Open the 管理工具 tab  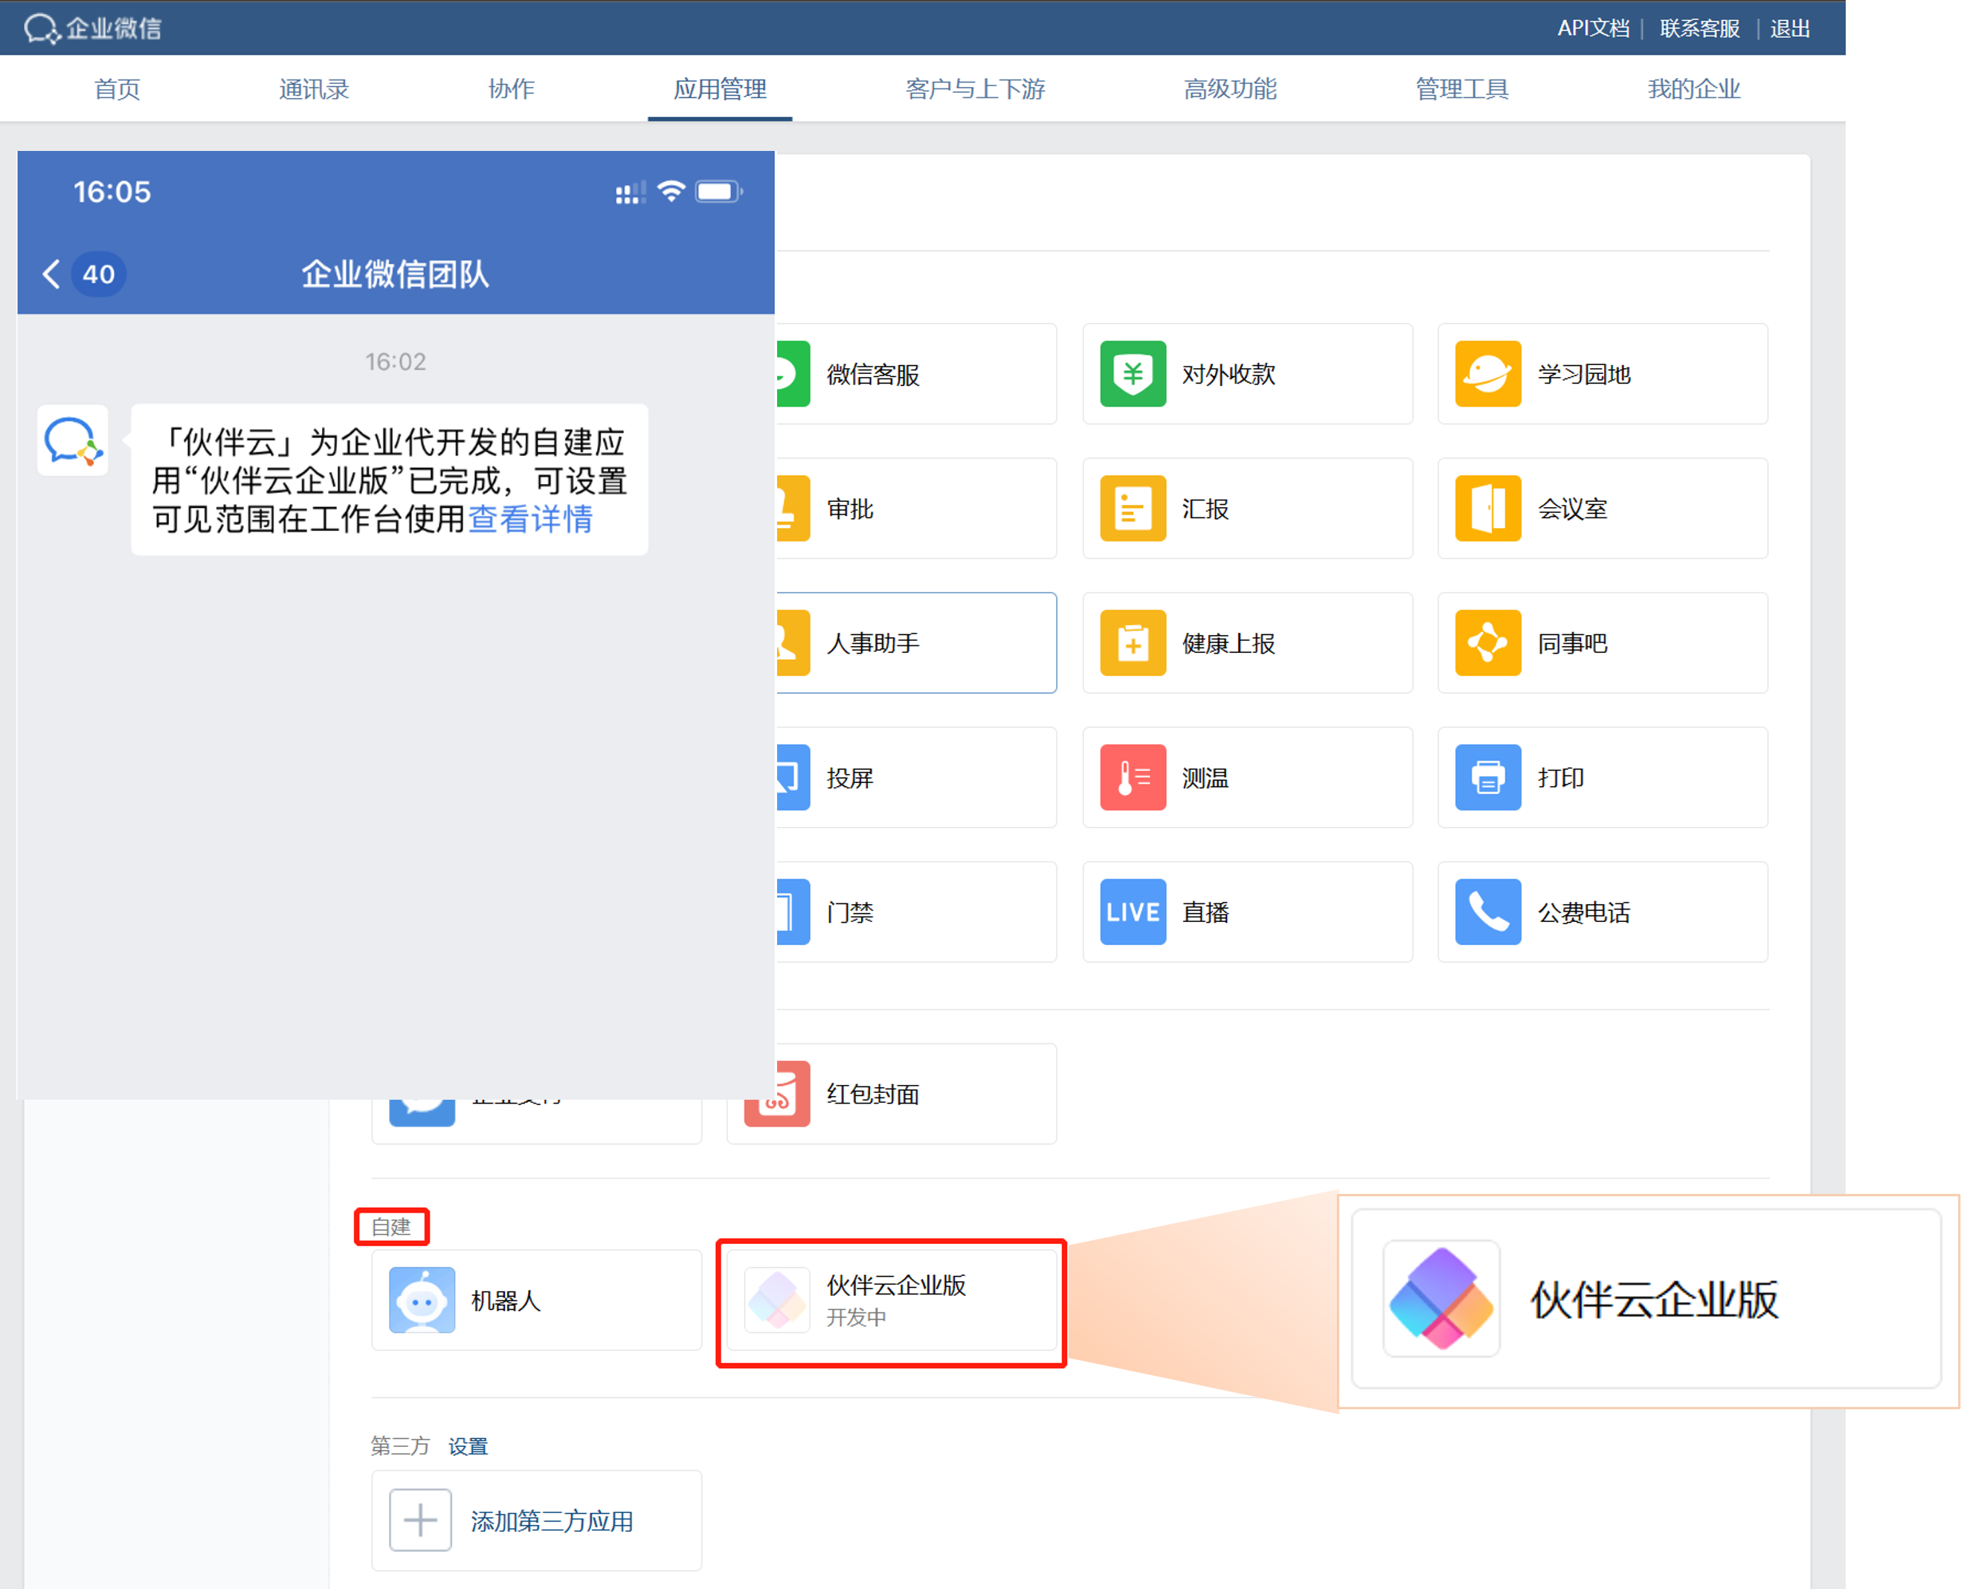pyautogui.click(x=1461, y=88)
